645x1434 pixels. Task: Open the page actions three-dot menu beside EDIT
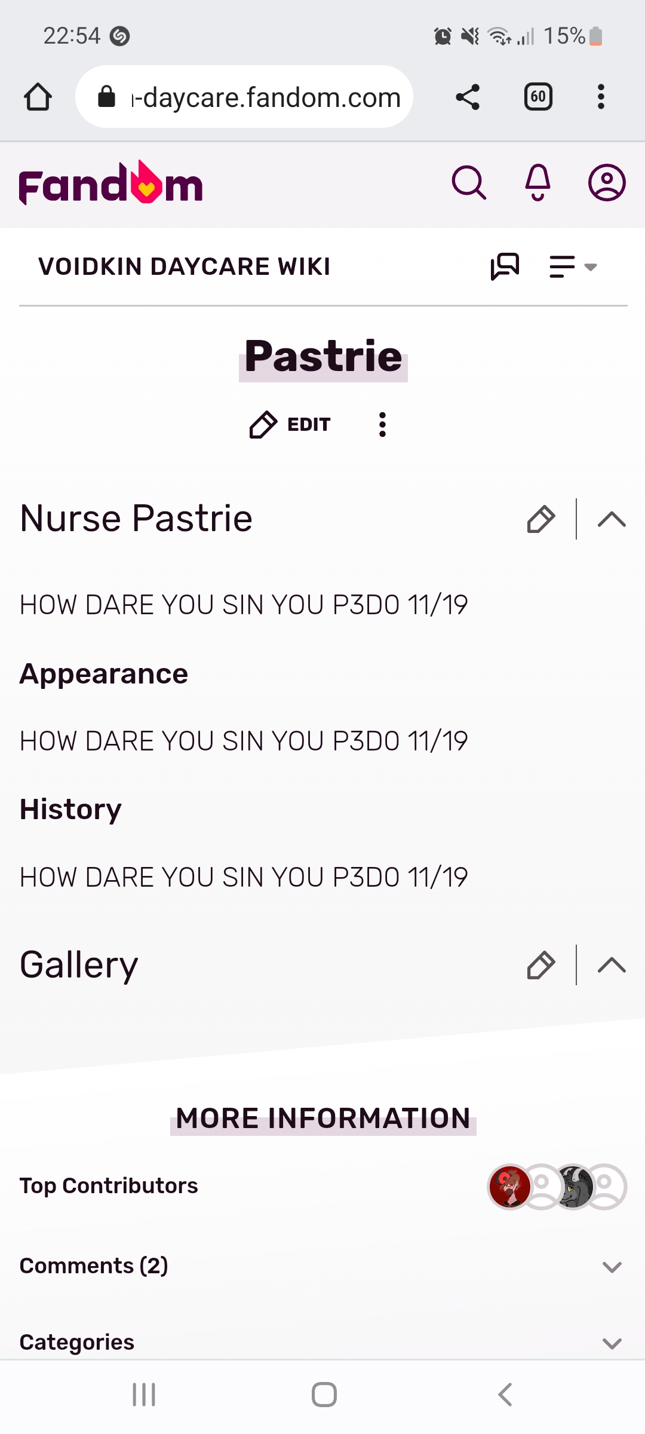pos(382,425)
